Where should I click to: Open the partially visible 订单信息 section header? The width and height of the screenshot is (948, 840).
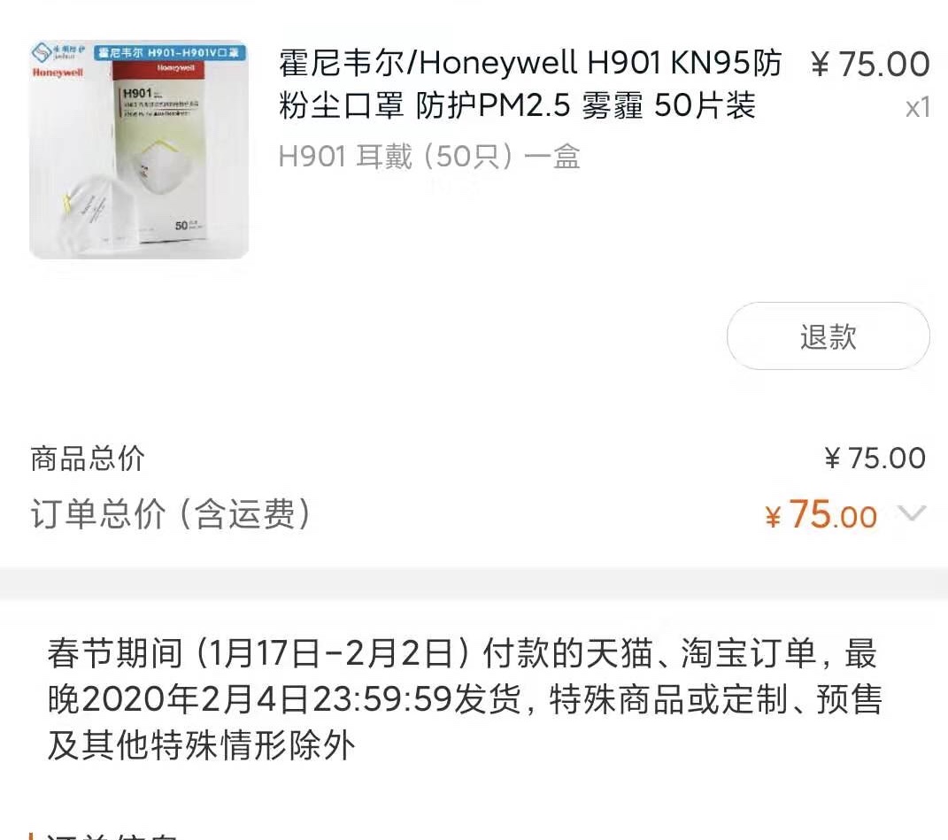pos(112,837)
